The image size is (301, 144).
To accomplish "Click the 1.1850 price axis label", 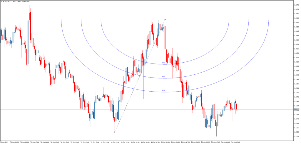I will [296, 27].
